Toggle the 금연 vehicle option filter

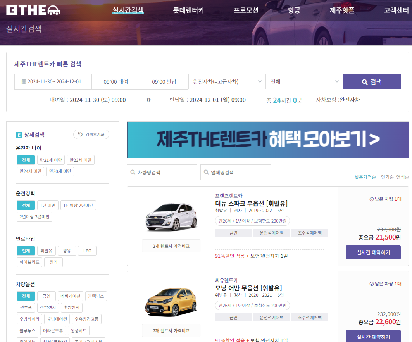pos(46,296)
